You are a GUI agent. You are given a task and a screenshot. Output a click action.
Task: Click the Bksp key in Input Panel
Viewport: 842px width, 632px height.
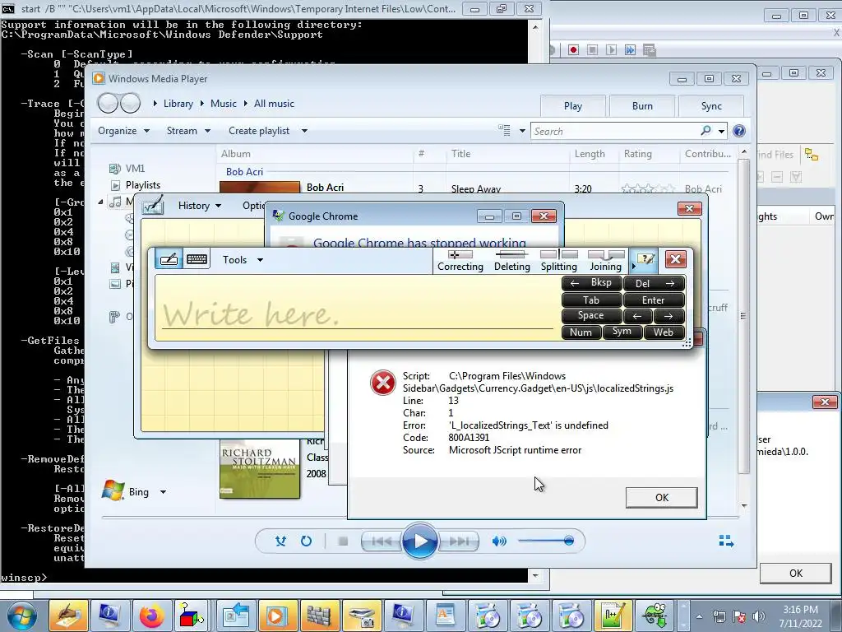(x=592, y=283)
